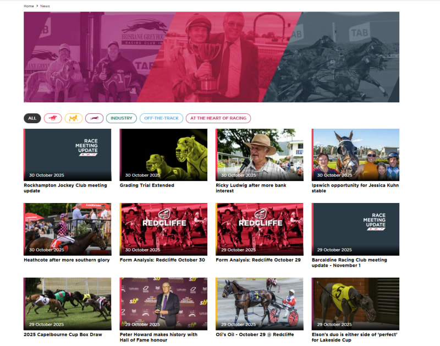
Task: Open Ricky Ludwig article photo
Action: (x=259, y=155)
